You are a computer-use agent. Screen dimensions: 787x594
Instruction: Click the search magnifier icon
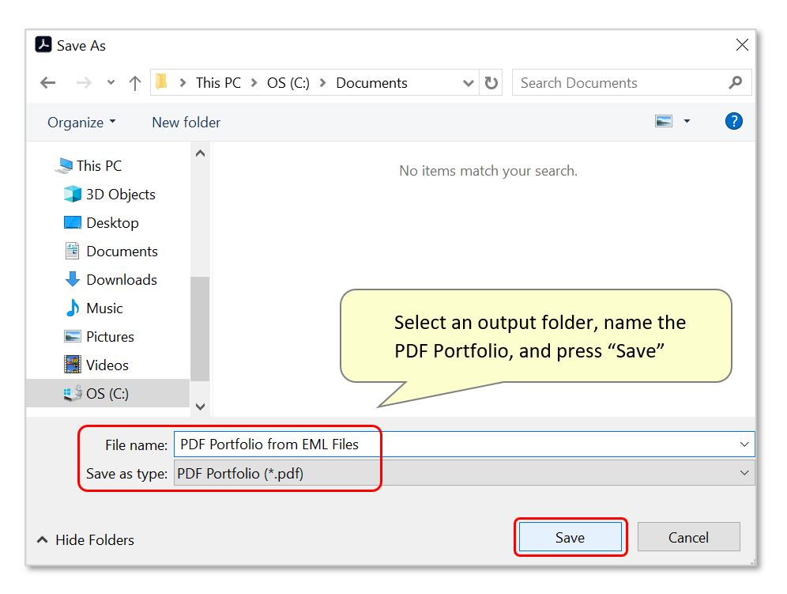(736, 82)
